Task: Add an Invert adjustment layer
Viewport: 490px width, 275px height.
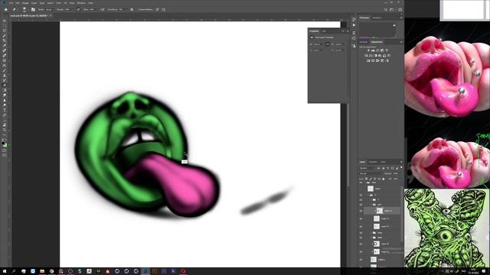Action: click(x=368, y=61)
